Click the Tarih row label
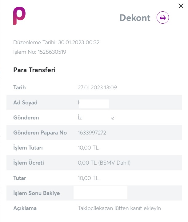Image resolution: width=188 pixels, height=222 pixels. 19,88
